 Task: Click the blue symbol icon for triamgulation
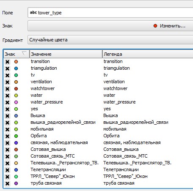[x=16, y=68]
